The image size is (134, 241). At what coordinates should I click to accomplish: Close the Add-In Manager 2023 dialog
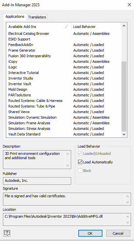tap(129, 5)
